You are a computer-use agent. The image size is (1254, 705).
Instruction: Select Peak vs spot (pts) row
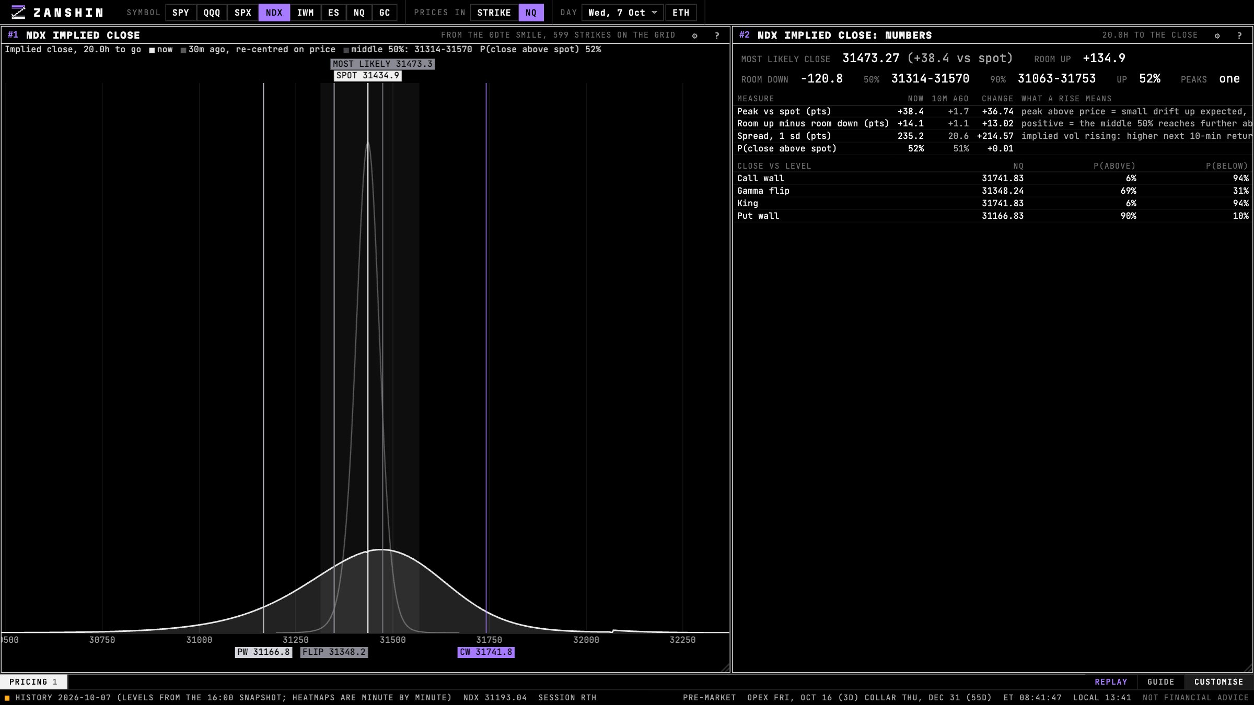pos(993,112)
